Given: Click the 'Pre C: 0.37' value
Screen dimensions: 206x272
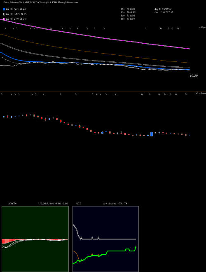Looking at the screenshot, I should coord(128,19).
